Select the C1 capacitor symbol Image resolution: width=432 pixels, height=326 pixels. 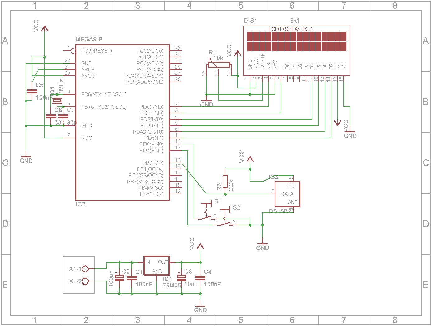132,278
